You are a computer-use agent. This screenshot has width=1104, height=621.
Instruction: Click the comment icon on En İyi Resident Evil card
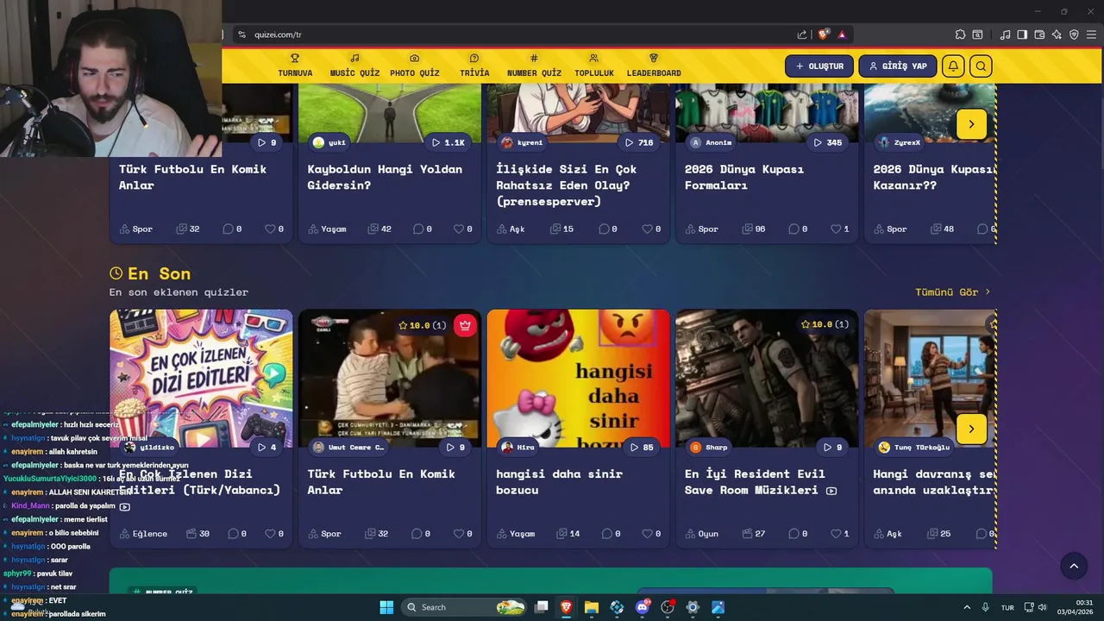795,533
